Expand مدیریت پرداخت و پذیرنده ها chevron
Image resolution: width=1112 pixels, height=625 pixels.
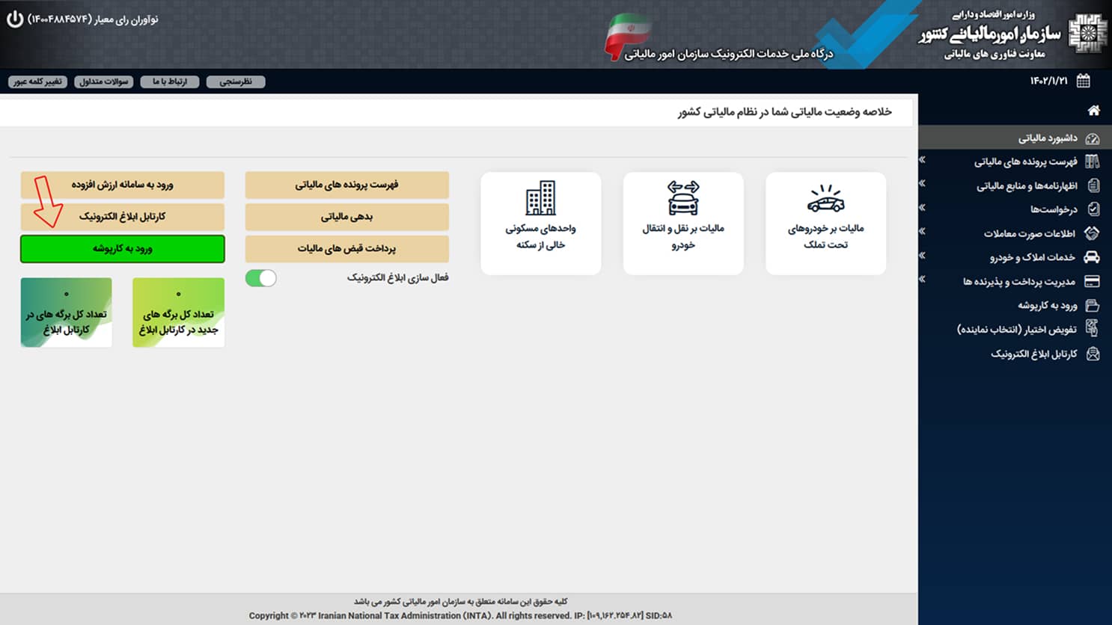(x=923, y=279)
